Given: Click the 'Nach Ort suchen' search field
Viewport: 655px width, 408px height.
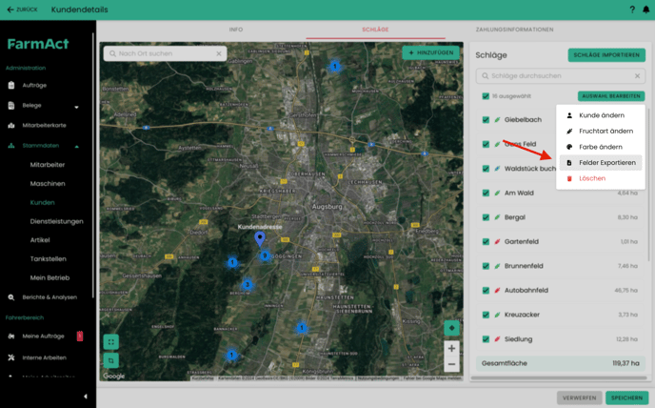Looking at the screenshot, I should click(x=166, y=53).
